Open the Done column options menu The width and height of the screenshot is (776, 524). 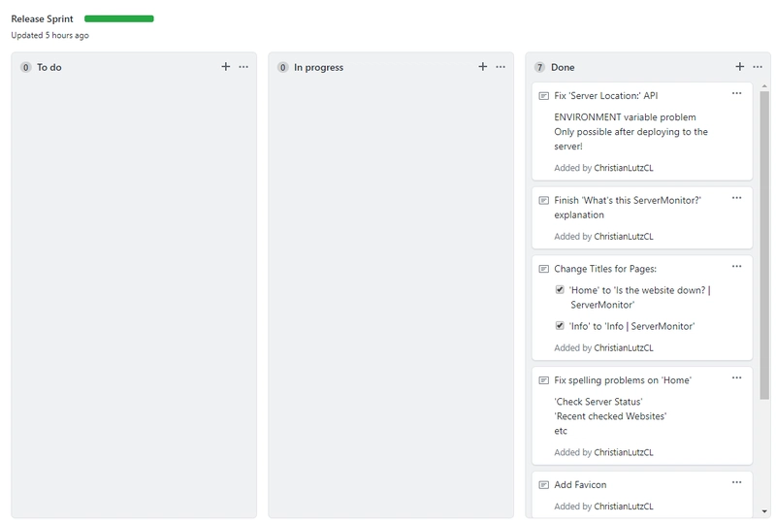click(x=758, y=67)
